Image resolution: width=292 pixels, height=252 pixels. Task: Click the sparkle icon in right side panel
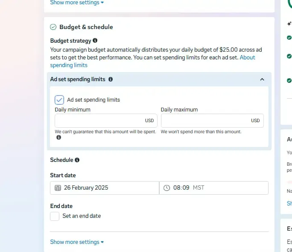[x=289, y=24]
